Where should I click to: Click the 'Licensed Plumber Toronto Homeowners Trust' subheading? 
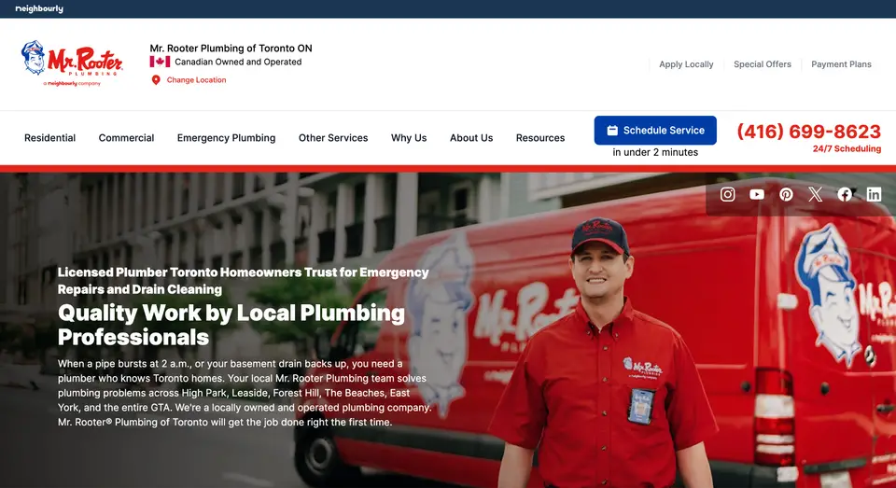(243, 281)
